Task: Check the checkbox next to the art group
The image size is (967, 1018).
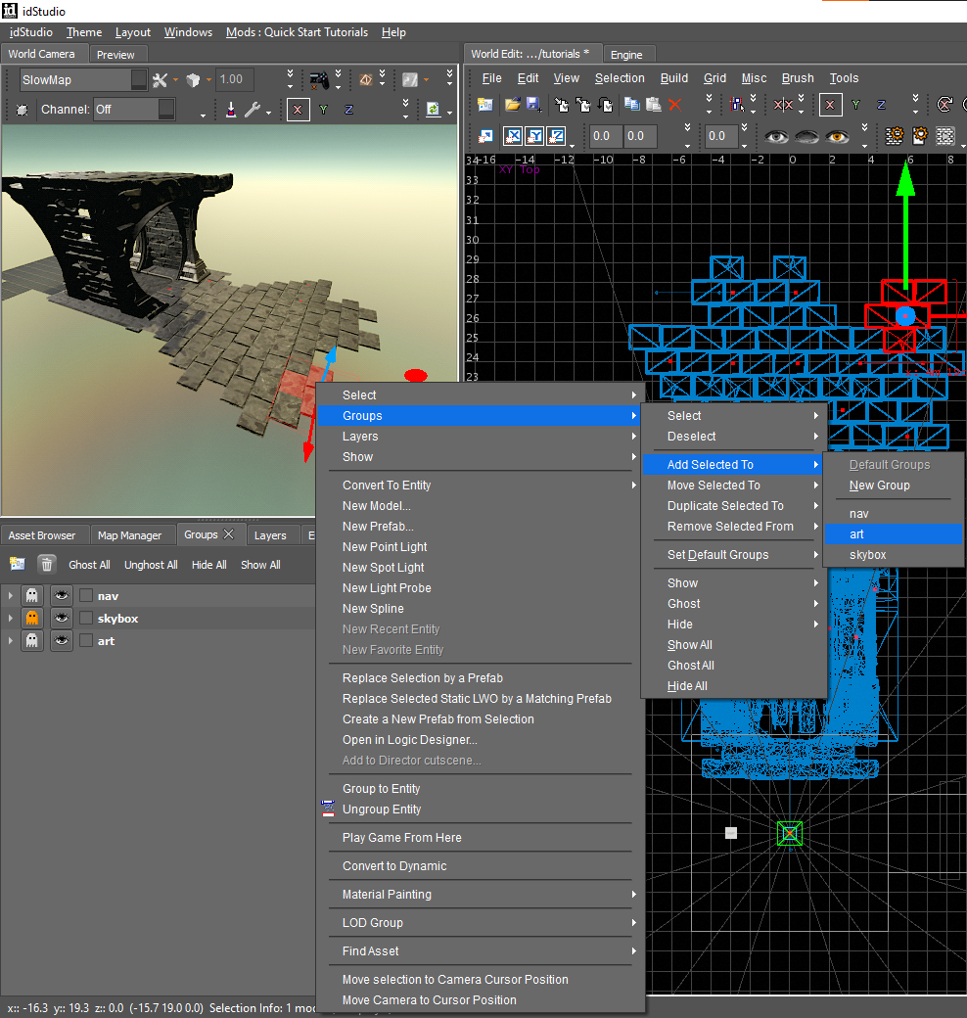Action: tap(86, 640)
